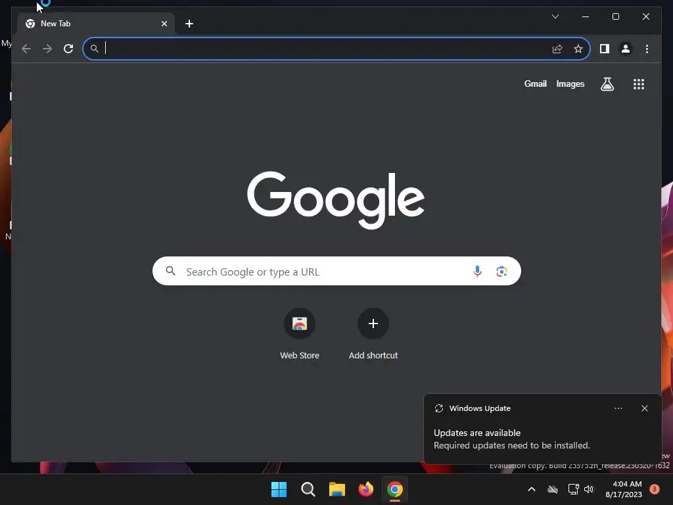Image resolution: width=673 pixels, height=505 pixels.
Task: Open the Updates are available notification
Action: click(x=542, y=429)
